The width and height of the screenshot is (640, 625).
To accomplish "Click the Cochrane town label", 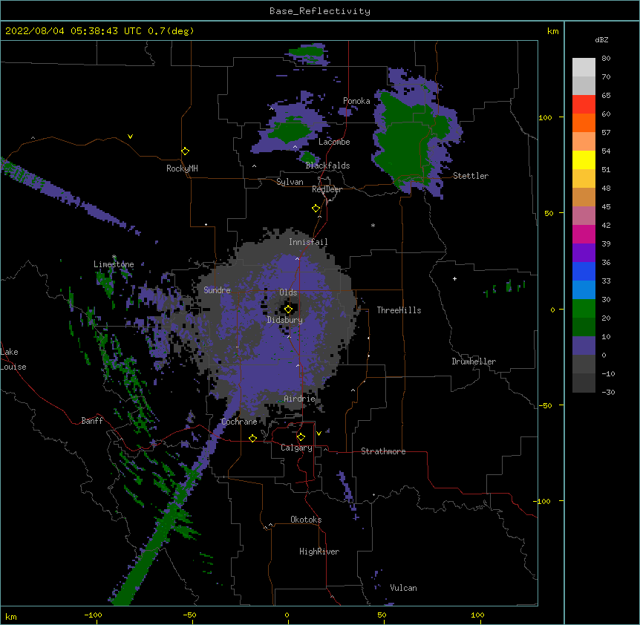I will point(239,422).
